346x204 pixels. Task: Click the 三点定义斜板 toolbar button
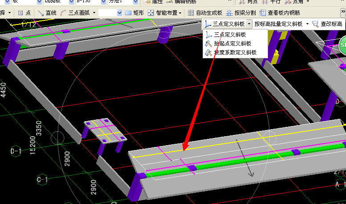click(x=224, y=24)
